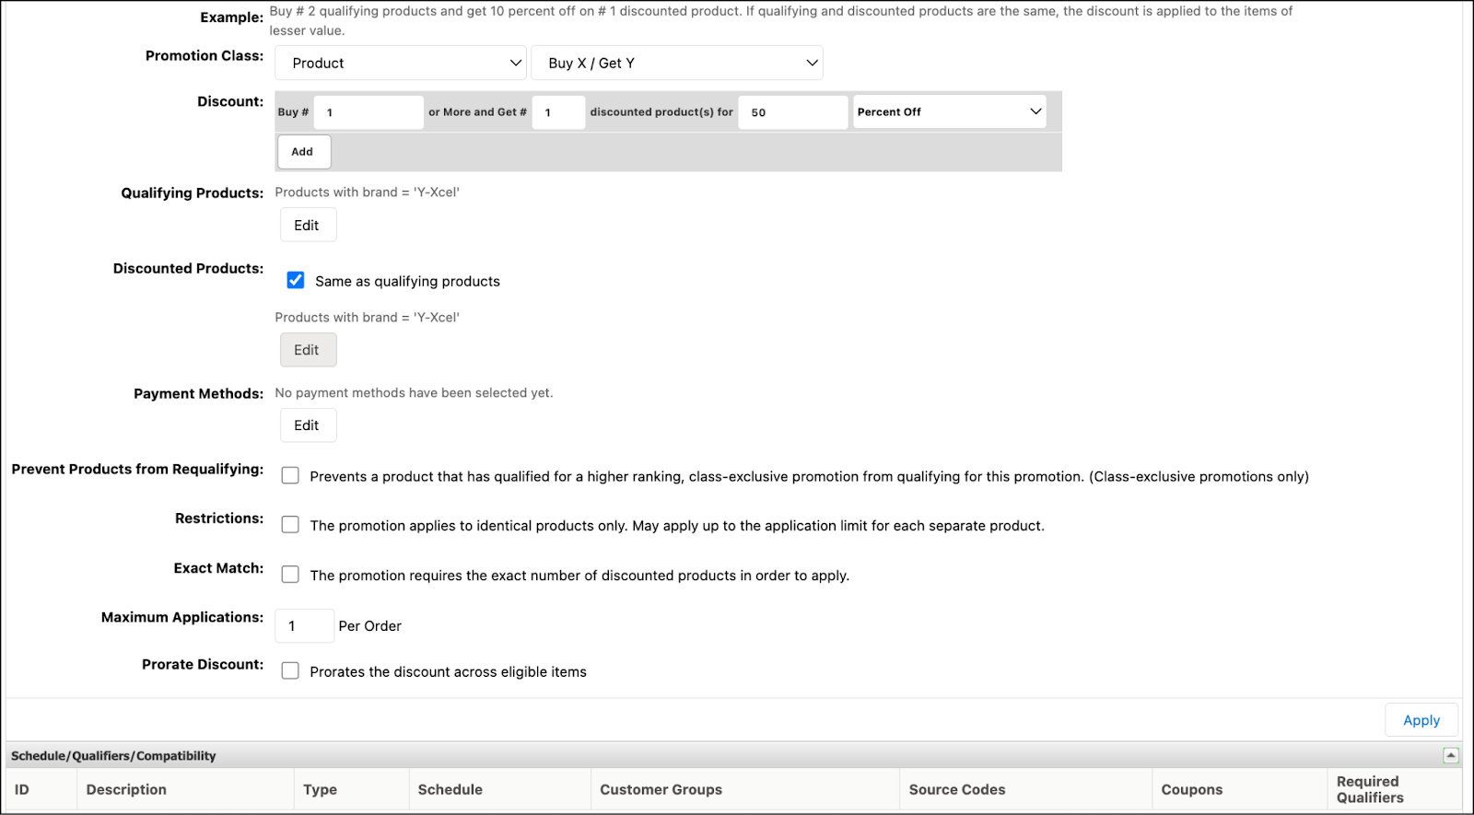1474x815 pixels.
Task: Select the Required Qualifiers column header
Action: pos(1370,789)
